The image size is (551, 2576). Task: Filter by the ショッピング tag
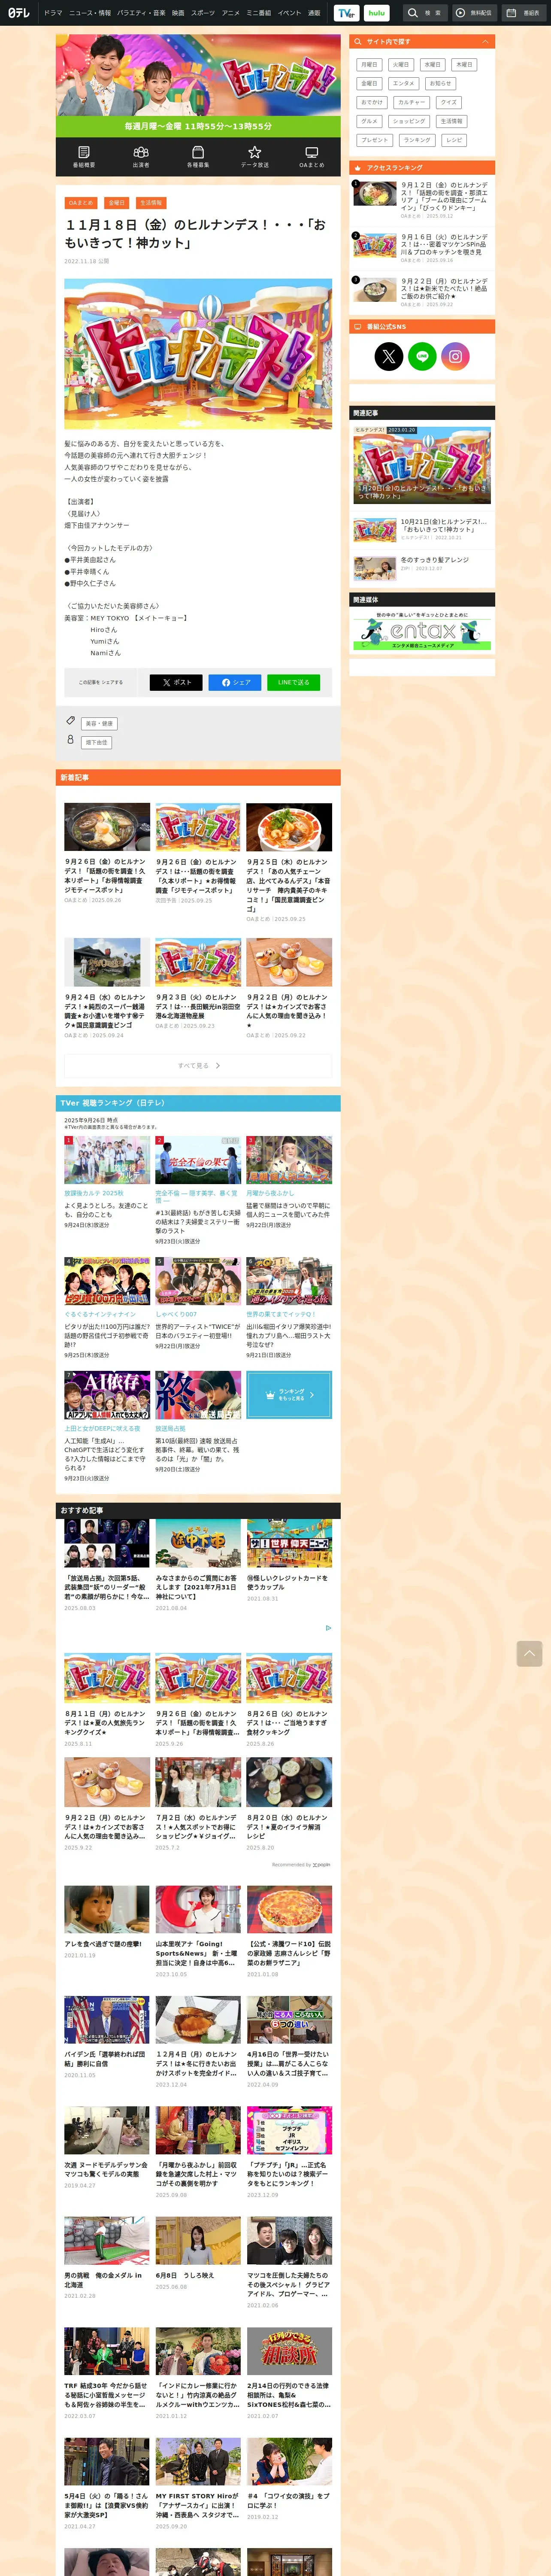coord(410,121)
